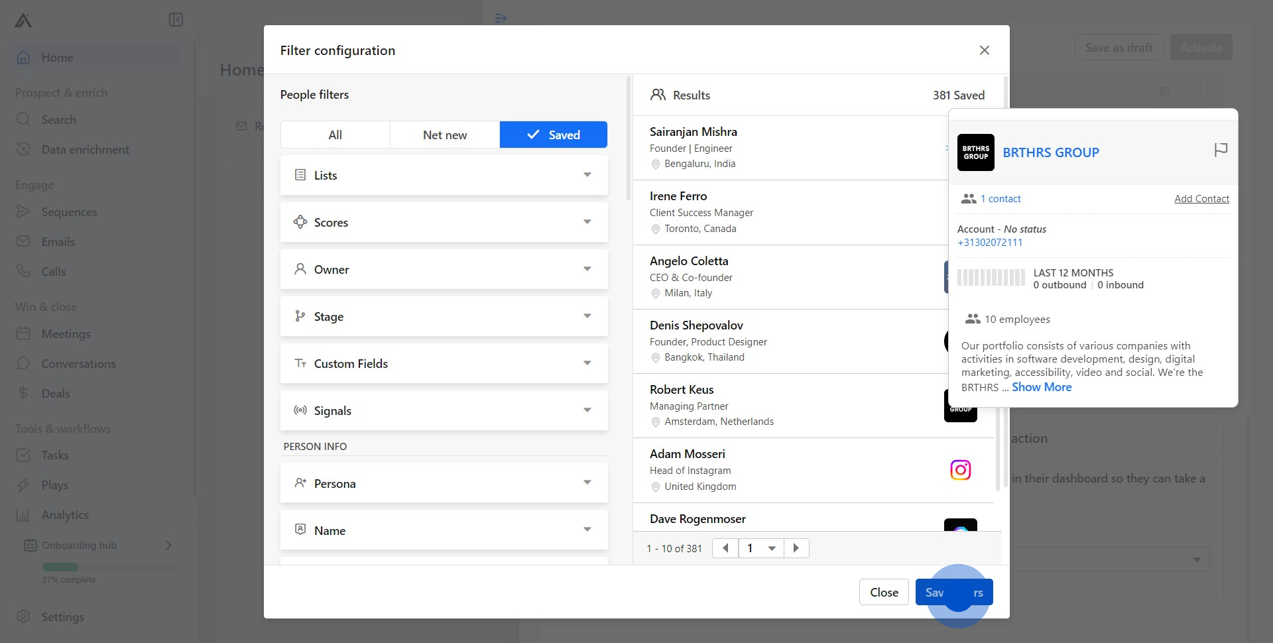
Task: Toggle the Saved results filter
Action: [x=553, y=135]
